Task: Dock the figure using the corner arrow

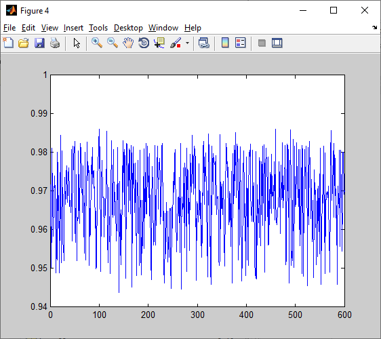Action: point(374,28)
